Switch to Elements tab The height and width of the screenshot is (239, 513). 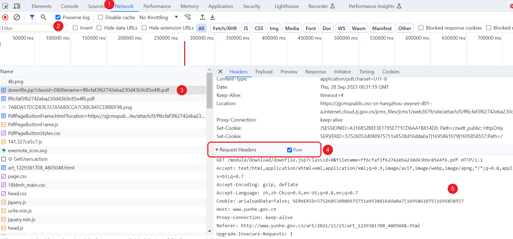[42, 6]
